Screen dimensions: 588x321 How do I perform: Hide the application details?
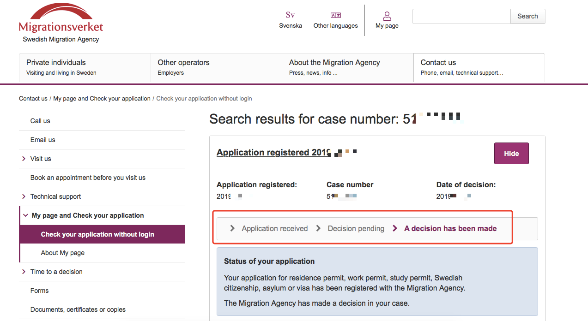point(511,154)
